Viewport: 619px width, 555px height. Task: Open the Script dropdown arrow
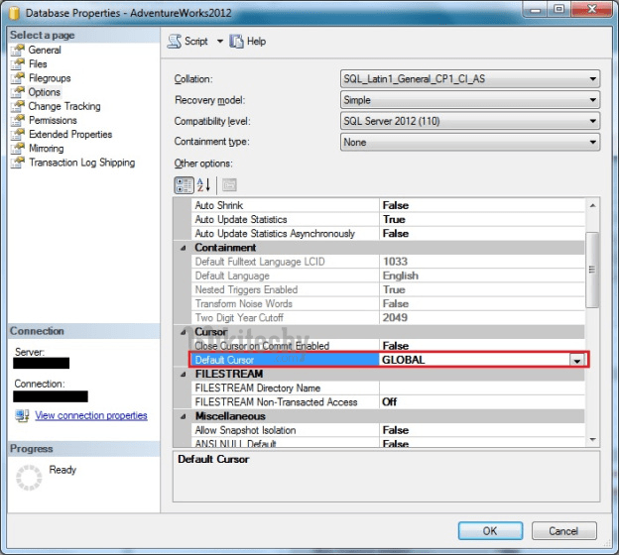click(x=220, y=41)
